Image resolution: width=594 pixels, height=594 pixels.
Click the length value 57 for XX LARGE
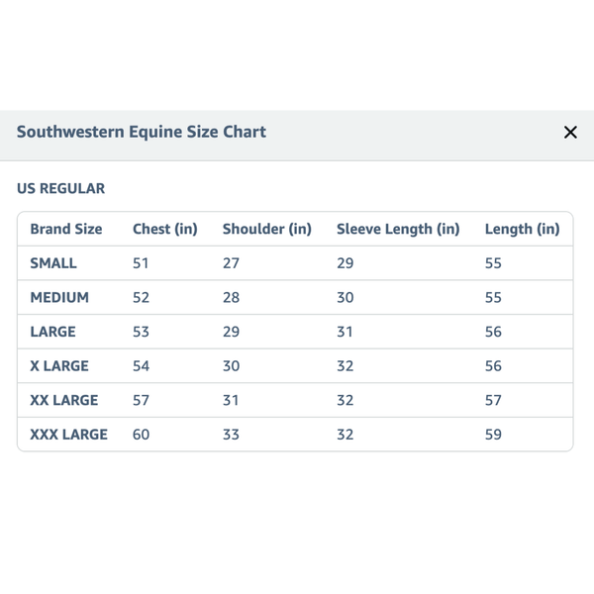click(493, 400)
